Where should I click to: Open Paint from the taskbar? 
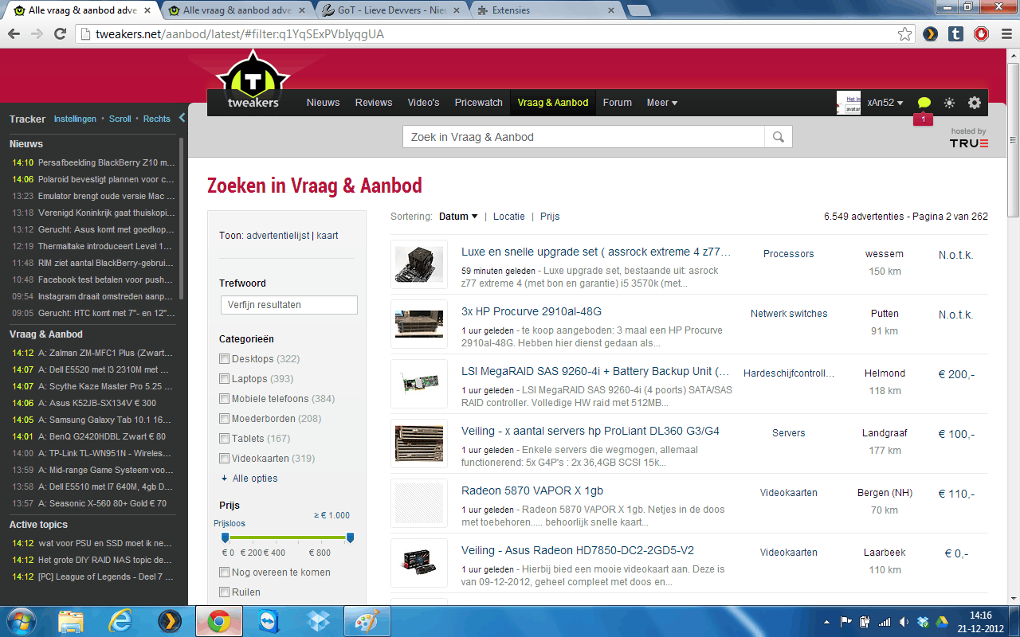[368, 620]
